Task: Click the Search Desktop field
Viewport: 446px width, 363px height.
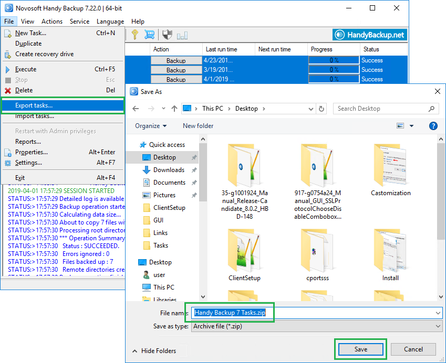Action: (x=386, y=109)
